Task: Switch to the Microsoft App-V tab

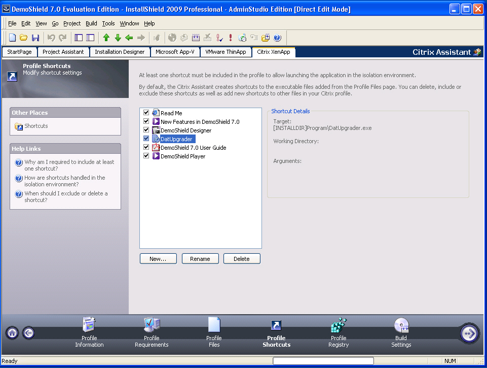Action: pos(175,52)
